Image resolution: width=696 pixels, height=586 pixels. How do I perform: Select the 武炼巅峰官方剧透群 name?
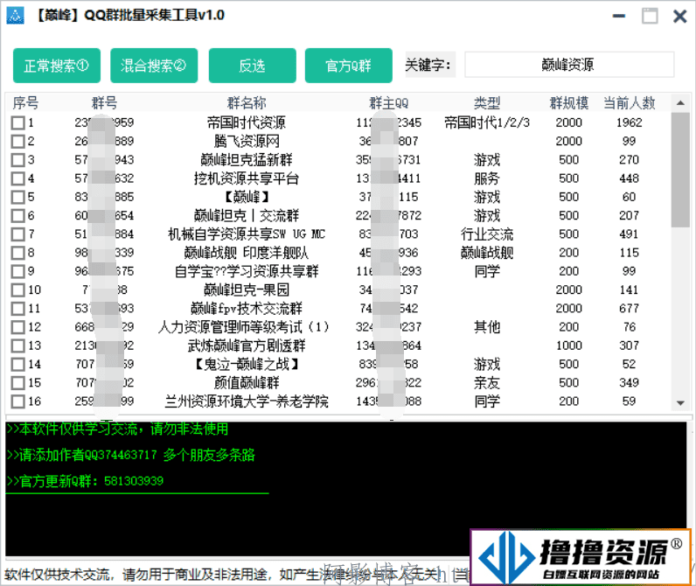(x=247, y=345)
